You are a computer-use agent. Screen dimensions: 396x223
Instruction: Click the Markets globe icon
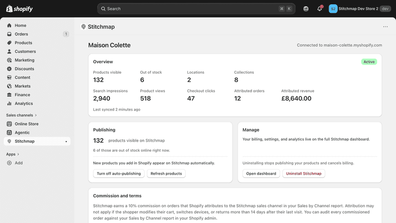coord(10,86)
